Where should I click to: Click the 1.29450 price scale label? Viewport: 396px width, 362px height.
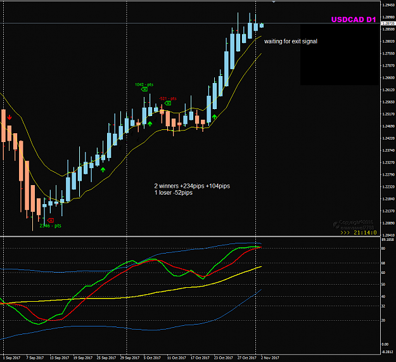pyautogui.click(x=388, y=5)
